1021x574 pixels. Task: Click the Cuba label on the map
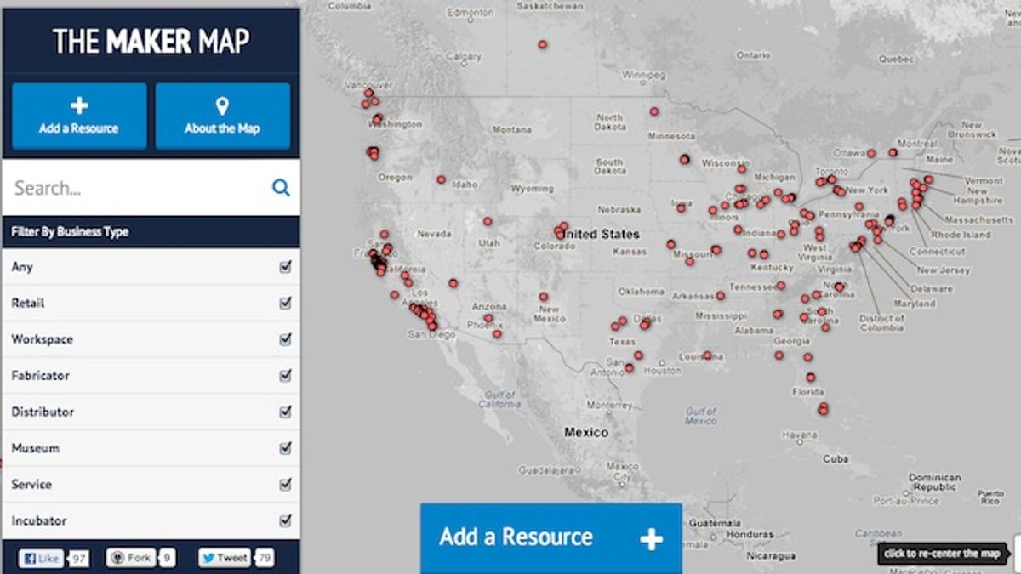coord(836,459)
